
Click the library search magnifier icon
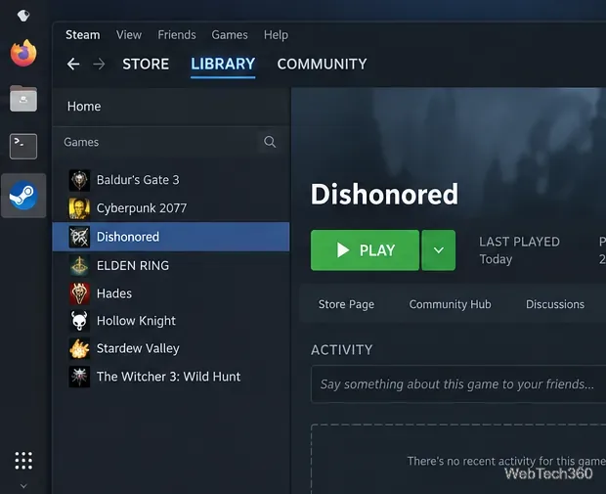pyautogui.click(x=270, y=142)
